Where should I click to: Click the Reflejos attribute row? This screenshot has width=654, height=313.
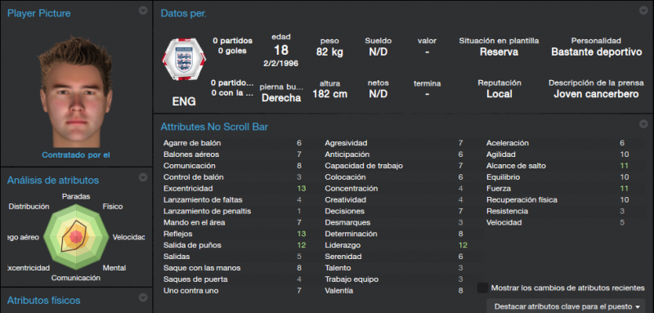(235, 234)
